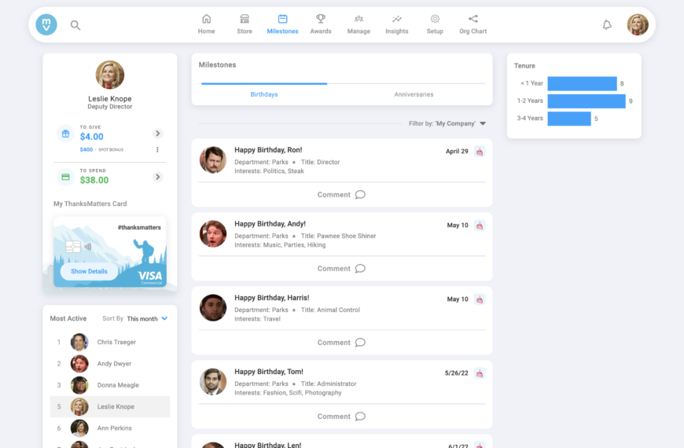The image size is (684, 448).
Task: Open the Store navigation item
Action: click(x=245, y=24)
